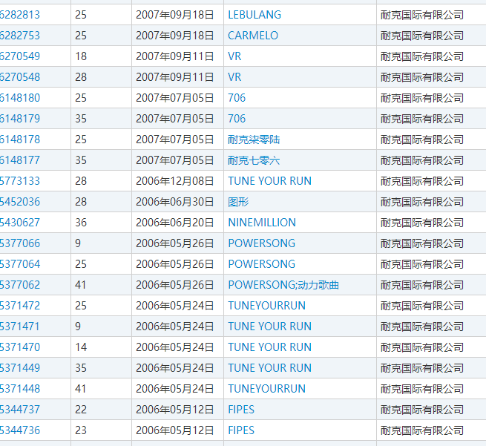
Task: Open registration number 6282813 link
Action: tap(20, 15)
